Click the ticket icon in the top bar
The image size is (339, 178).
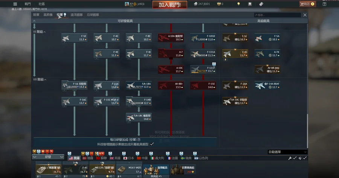(261, 4)
